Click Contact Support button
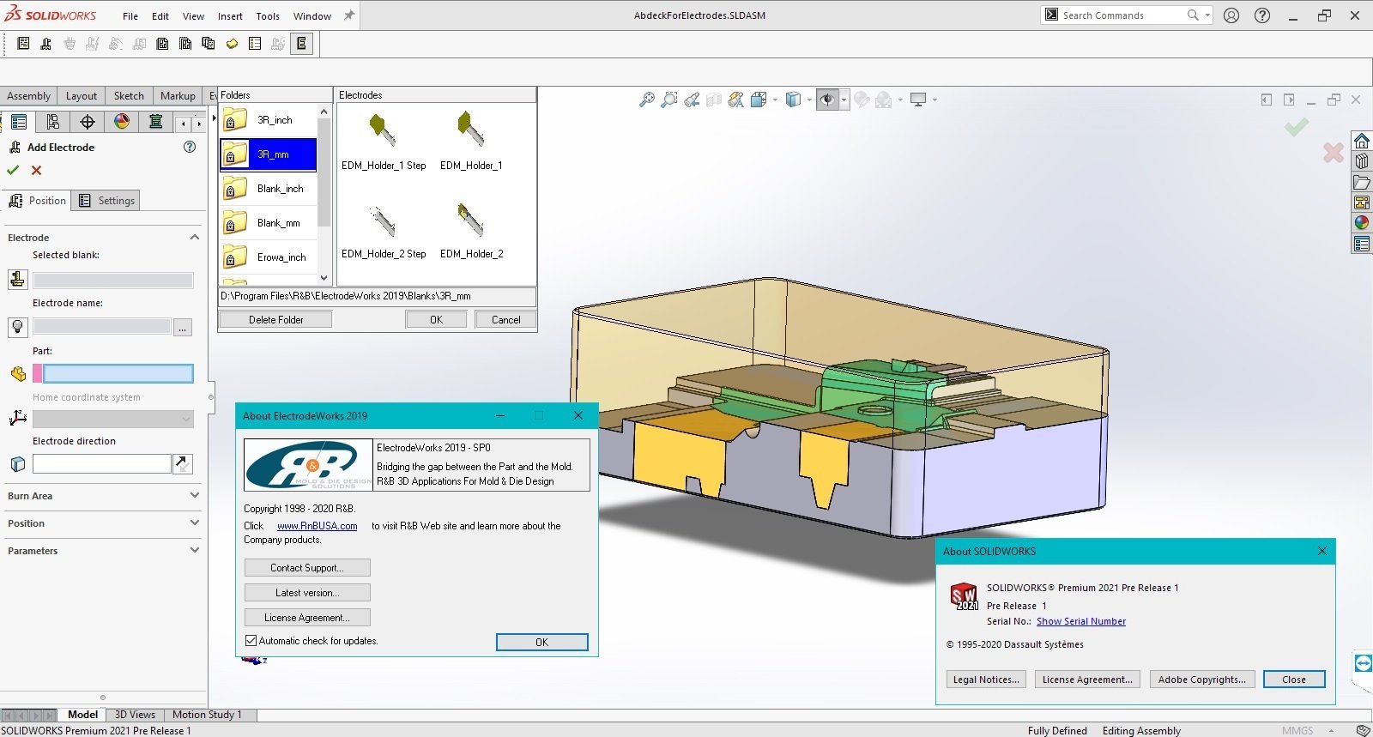The height and width of the screenshot is (737, 1373). point(307,568)
